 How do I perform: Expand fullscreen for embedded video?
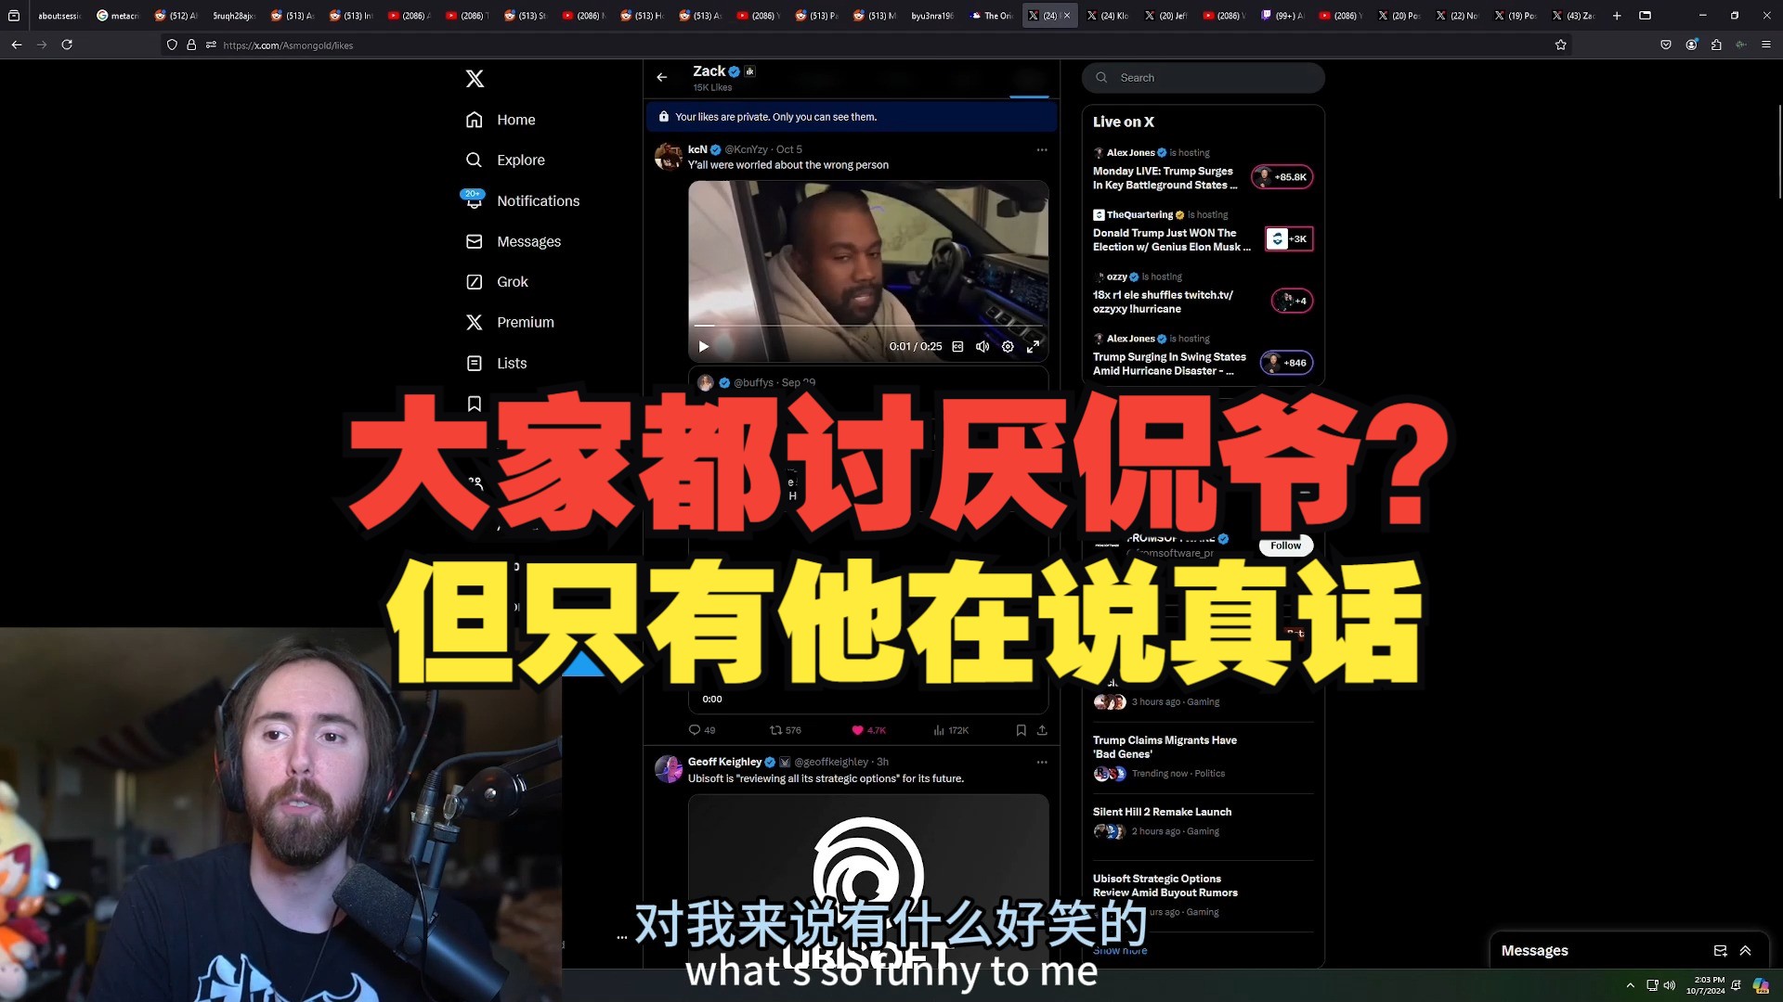pos(1034,346)
